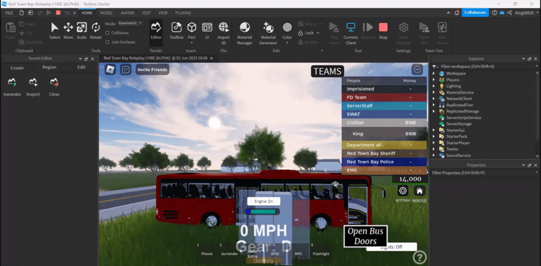Image resolution: width=541 pixels, height=266 pixels.
Task: Click the Lights: Off button
Action: pyautogui.click(x=392, y=247)
